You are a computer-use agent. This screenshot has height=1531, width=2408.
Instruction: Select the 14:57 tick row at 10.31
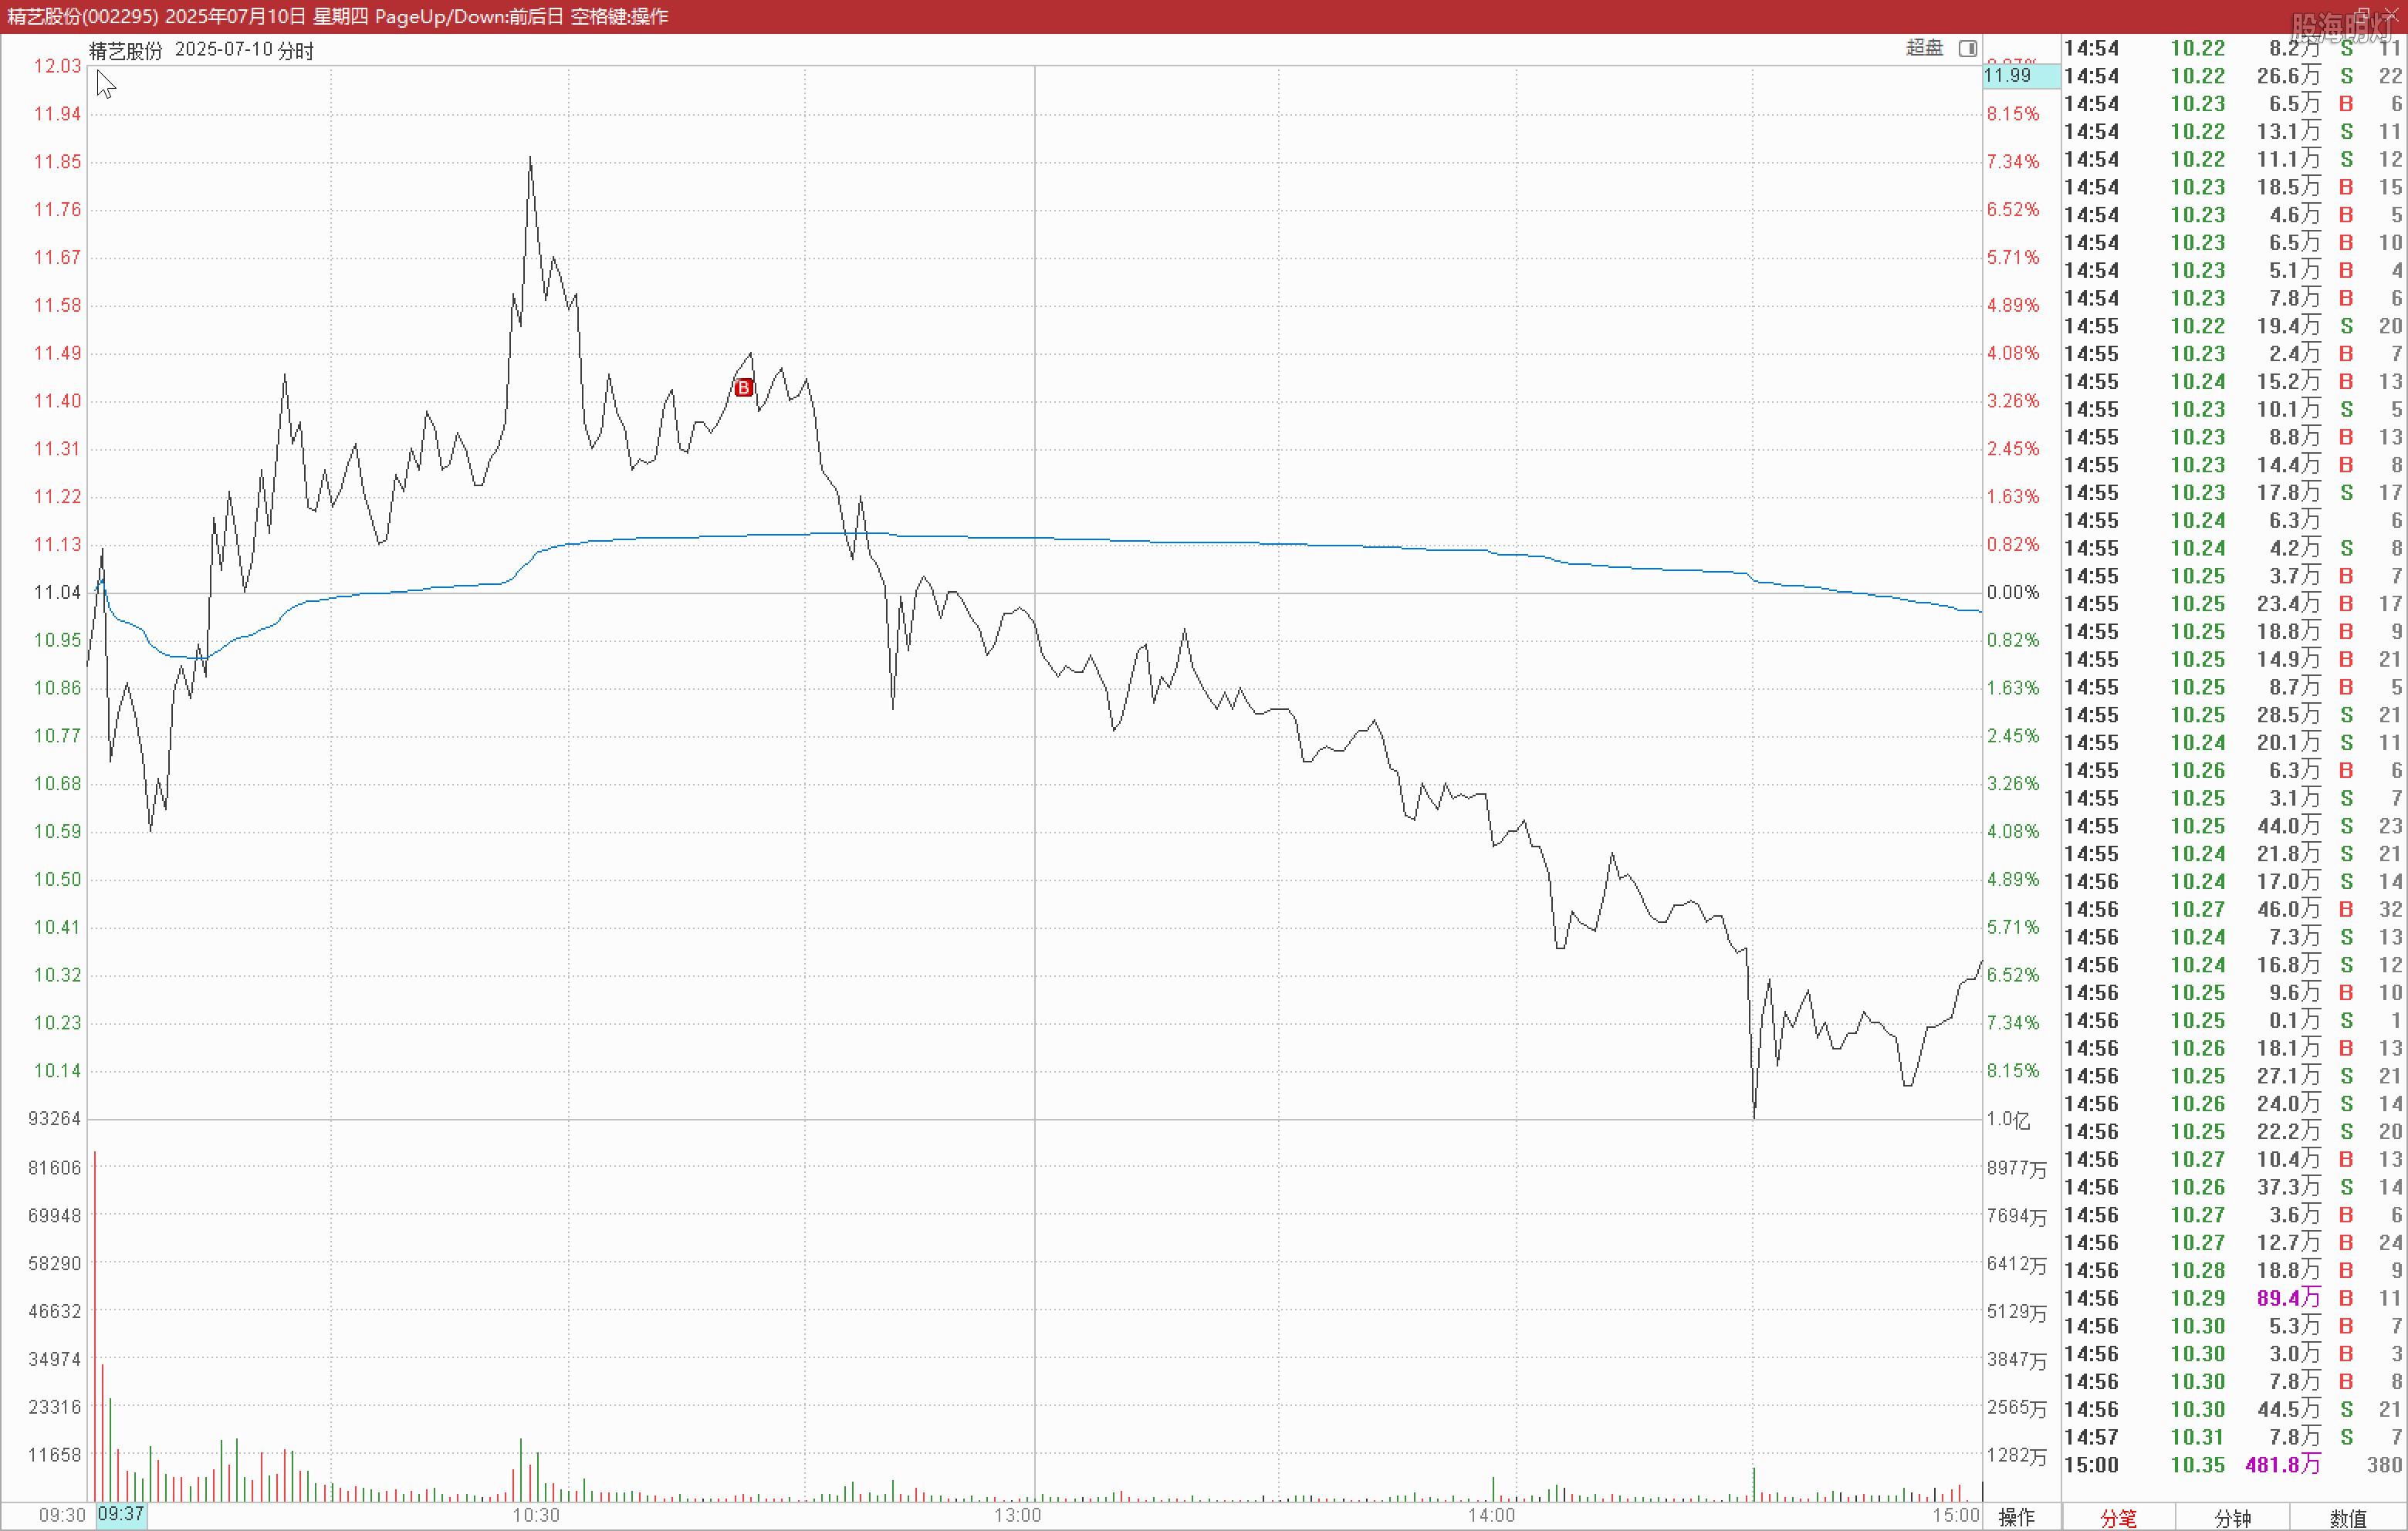[2233, 1437]
